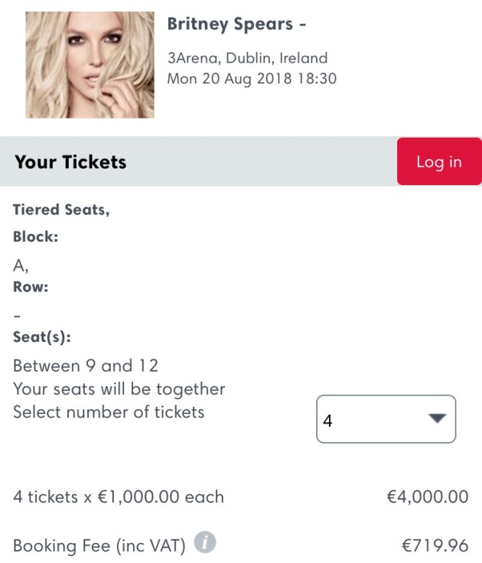Screen dimensions: 482x563
Task: Click the Row label
Action: click(31, 288)
